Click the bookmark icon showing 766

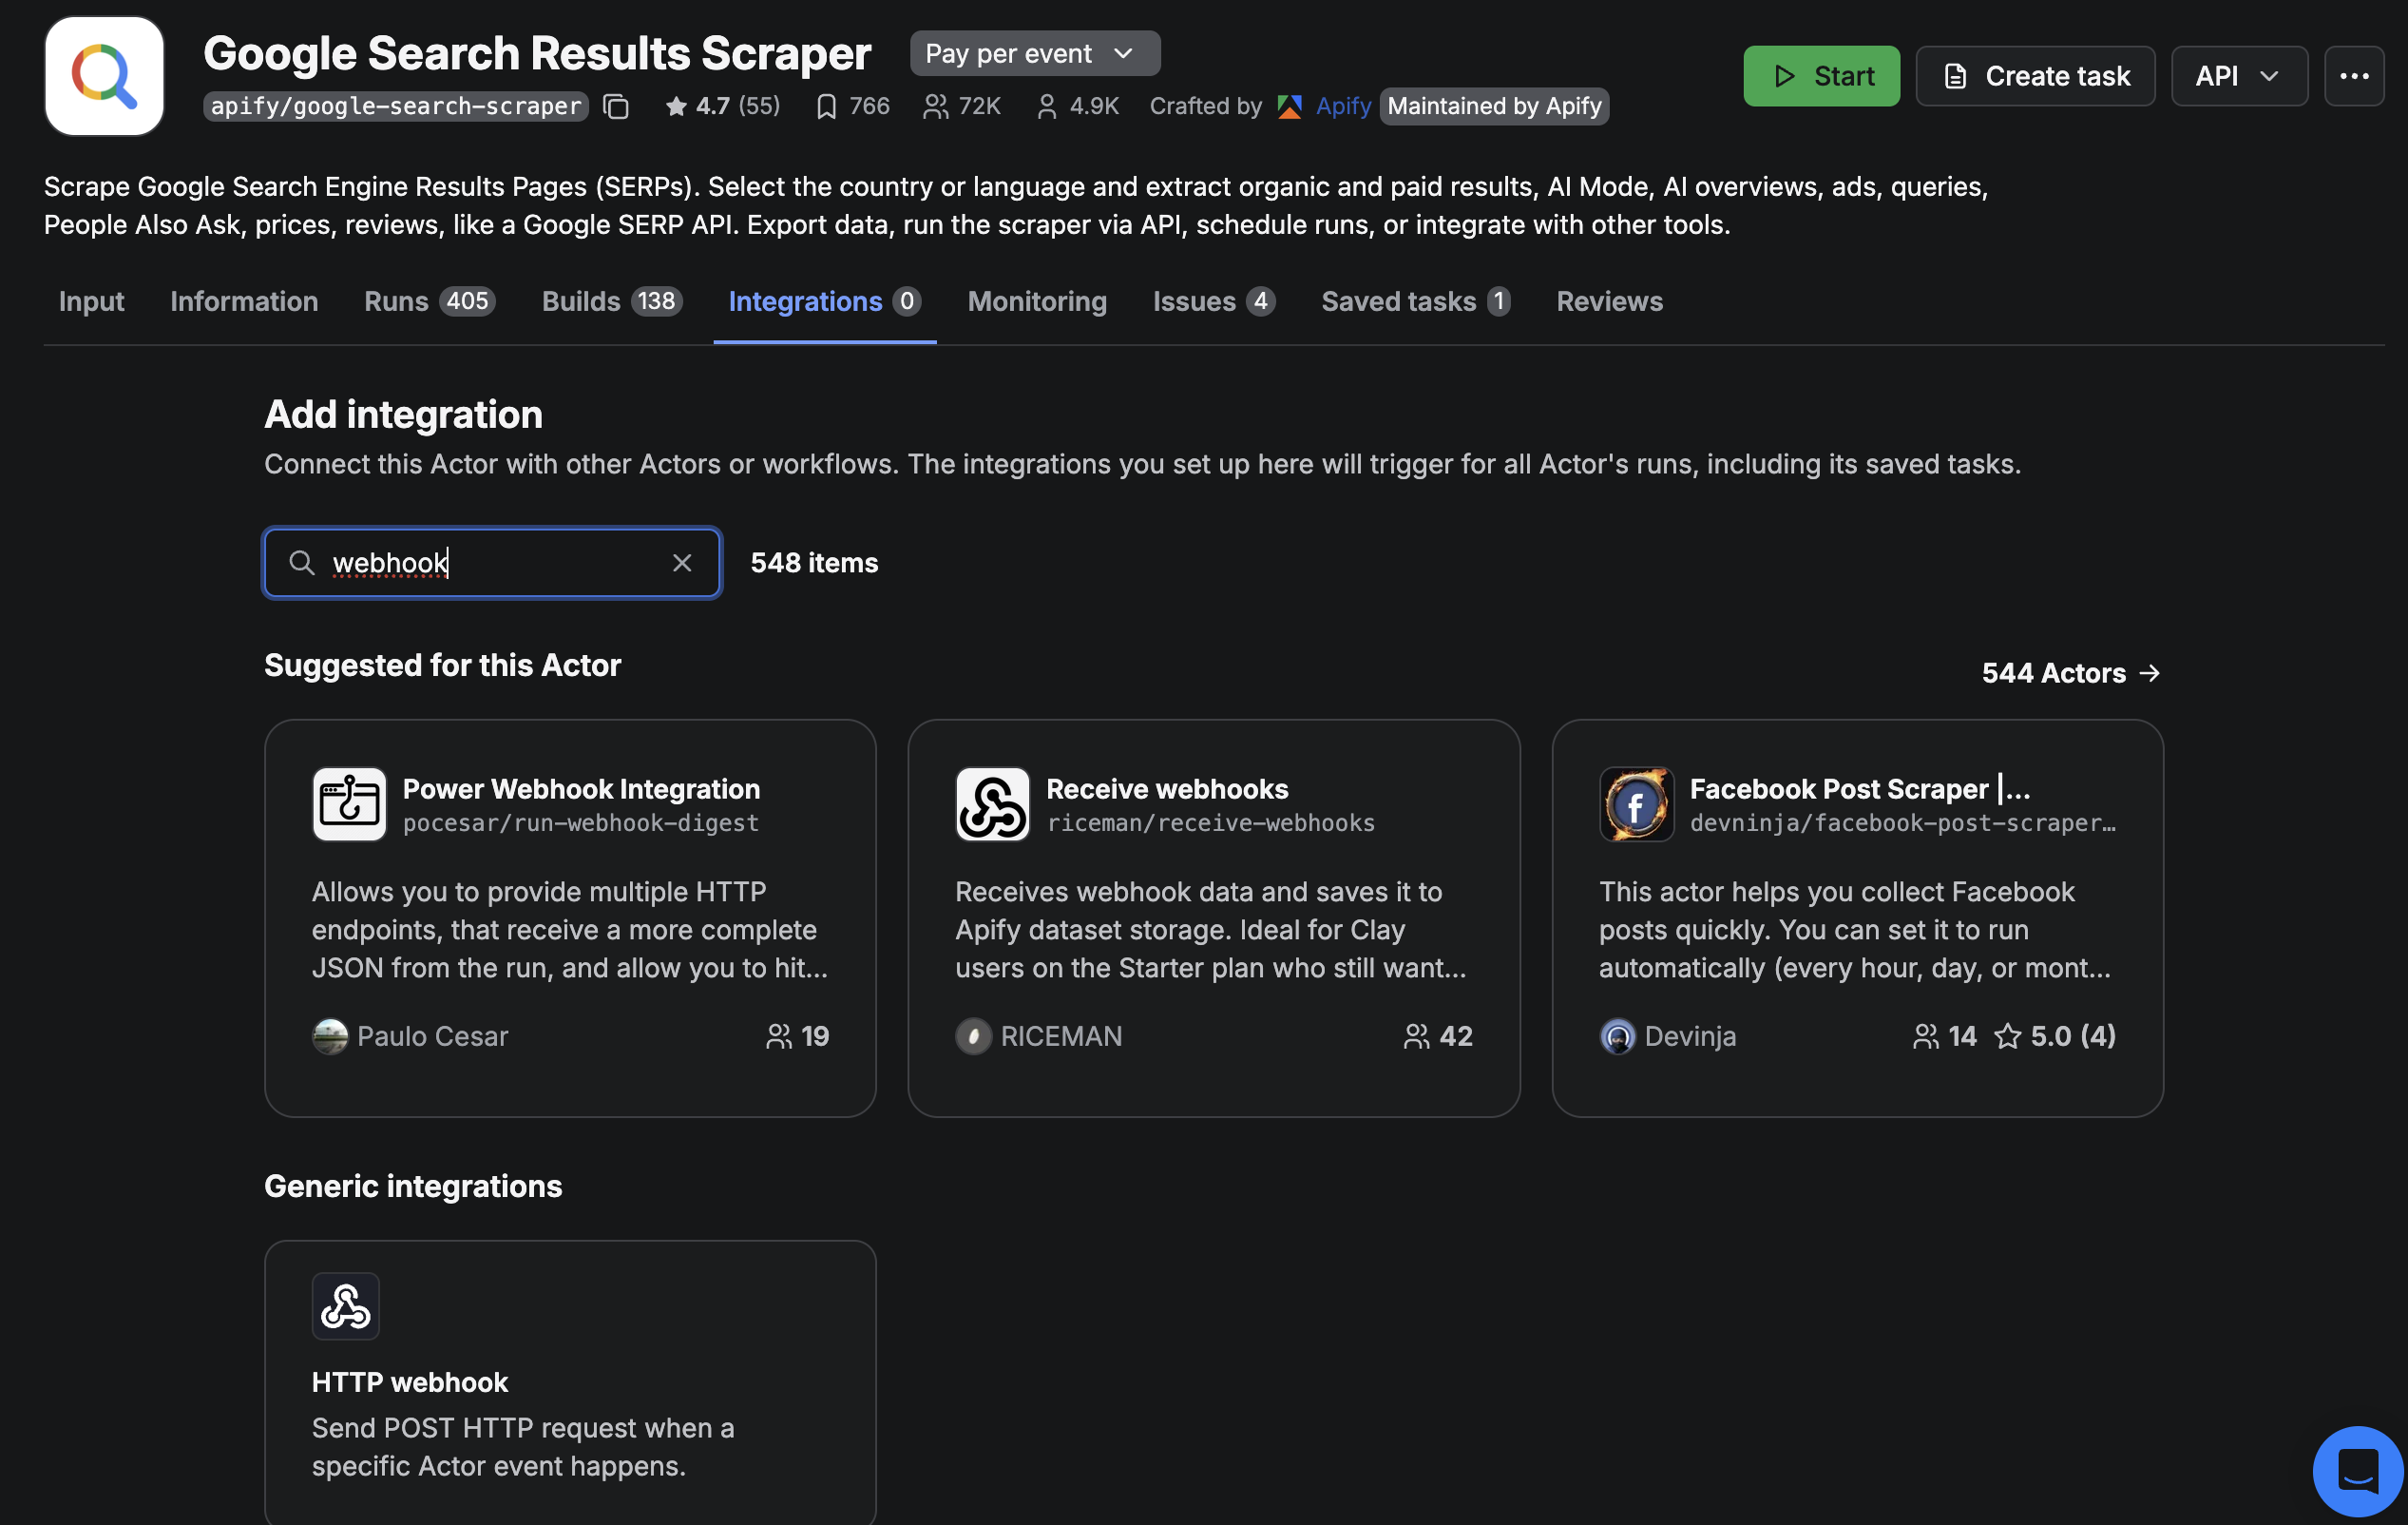(x=826, y=106)
